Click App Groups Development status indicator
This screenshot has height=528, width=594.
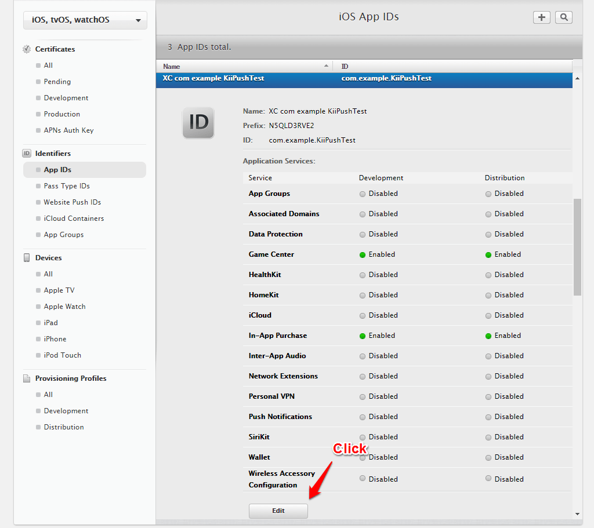click(362, 194)
